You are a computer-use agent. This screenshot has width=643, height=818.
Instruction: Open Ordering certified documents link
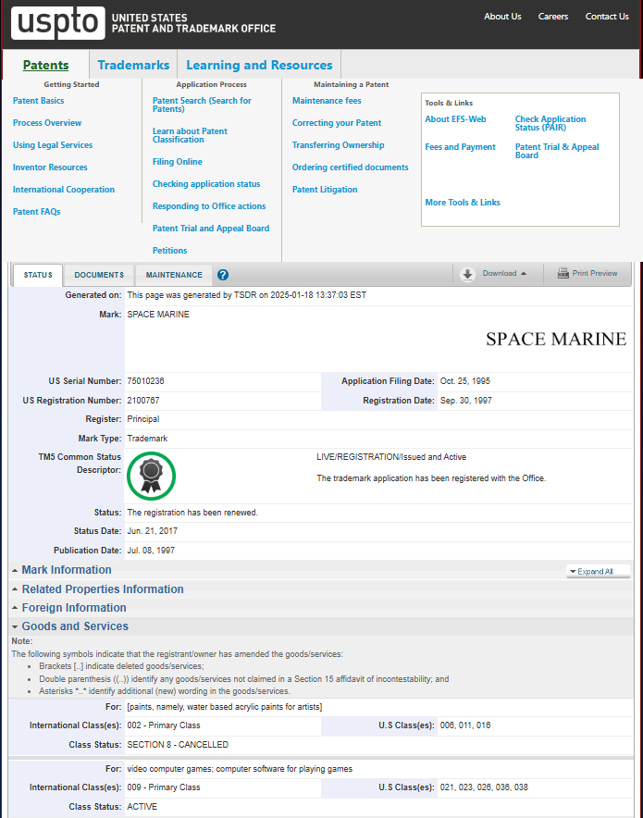[x=350, y=167]
